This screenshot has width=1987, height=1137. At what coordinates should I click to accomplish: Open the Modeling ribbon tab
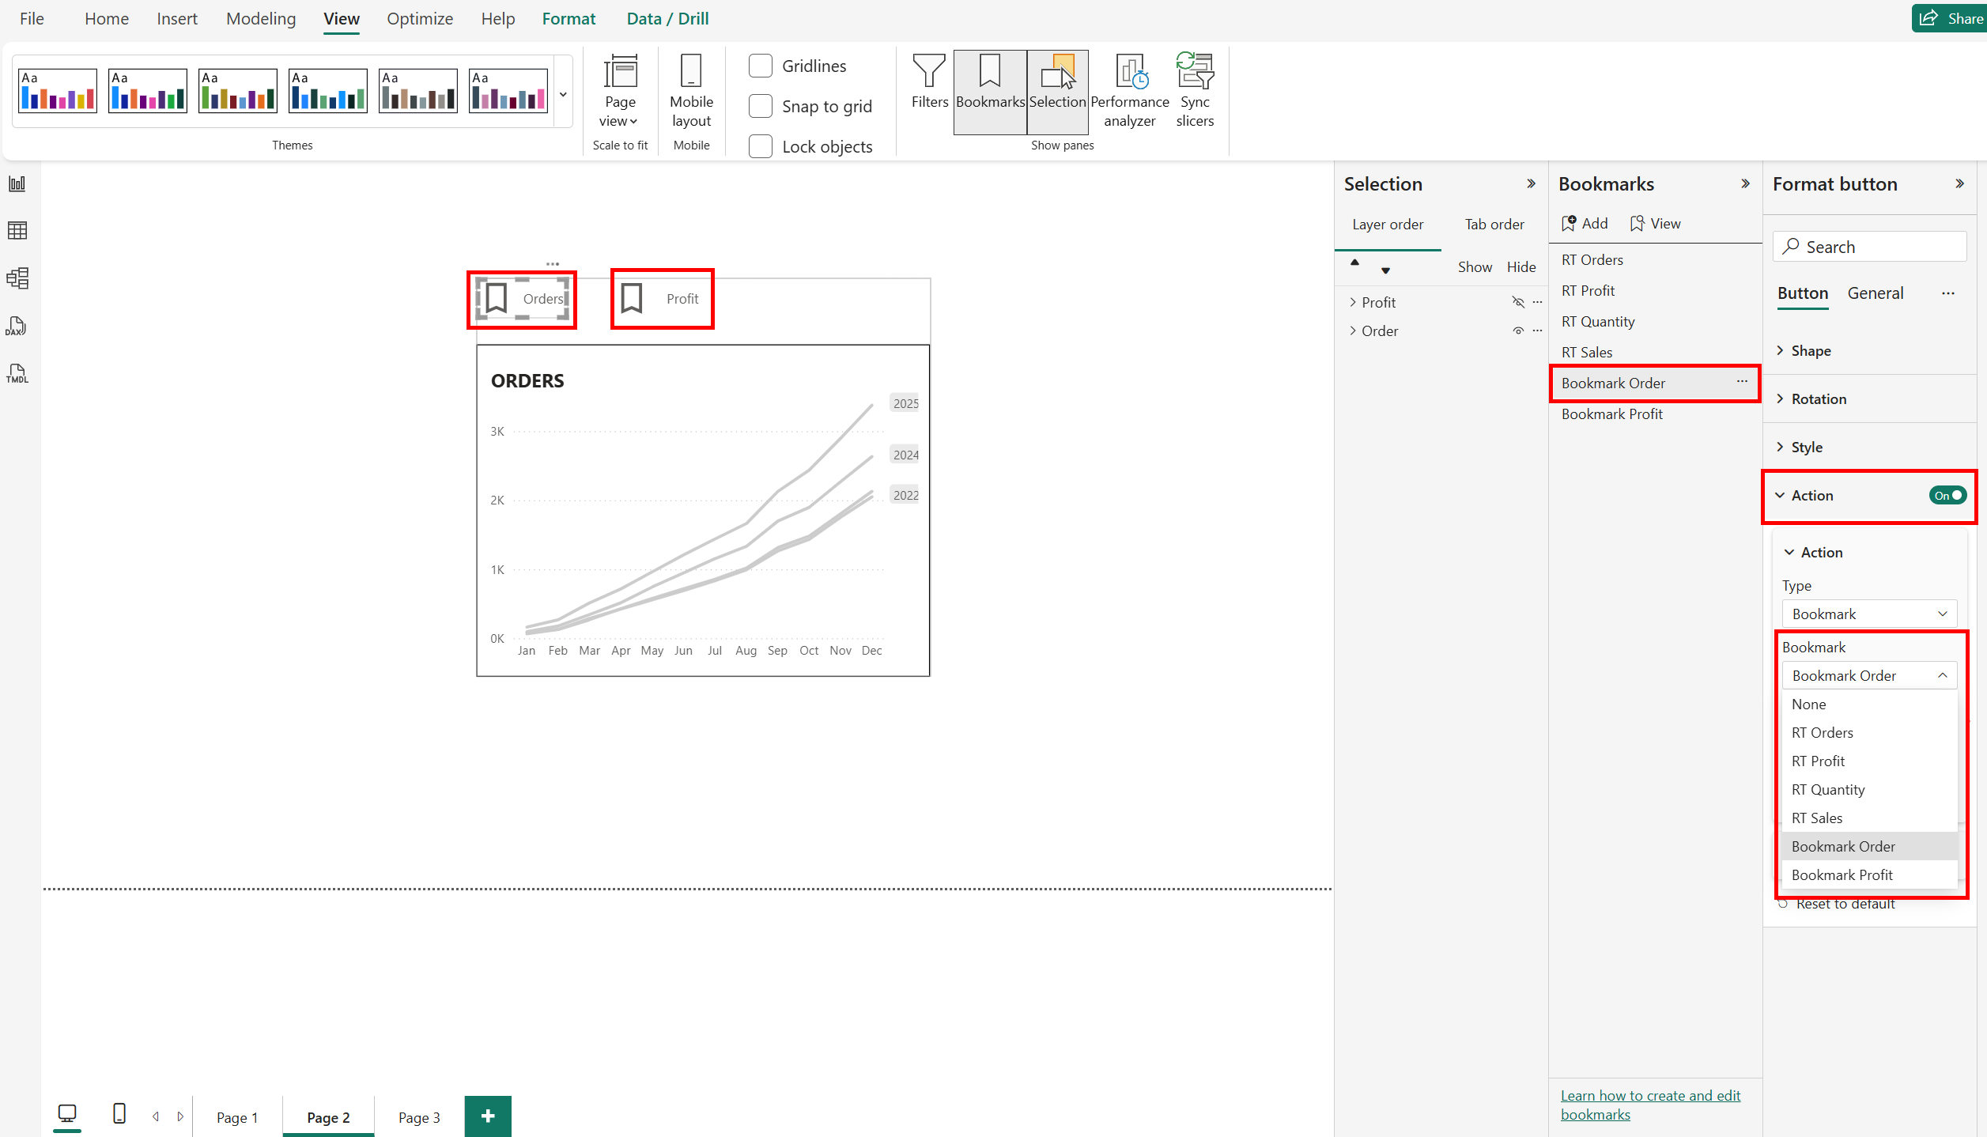[260, 18]
